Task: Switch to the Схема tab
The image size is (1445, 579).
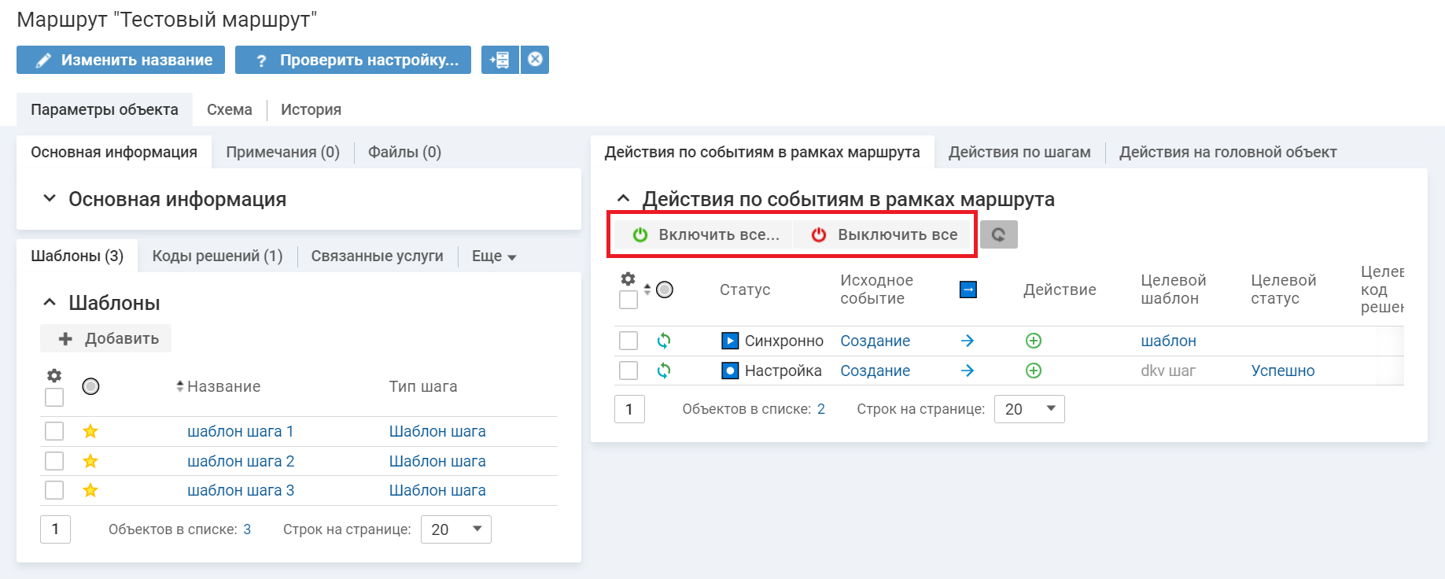Action: click(x=229, y=109)
